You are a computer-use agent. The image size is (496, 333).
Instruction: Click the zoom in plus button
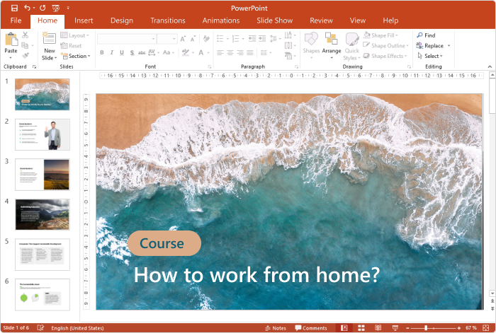(x=458, y=328)
